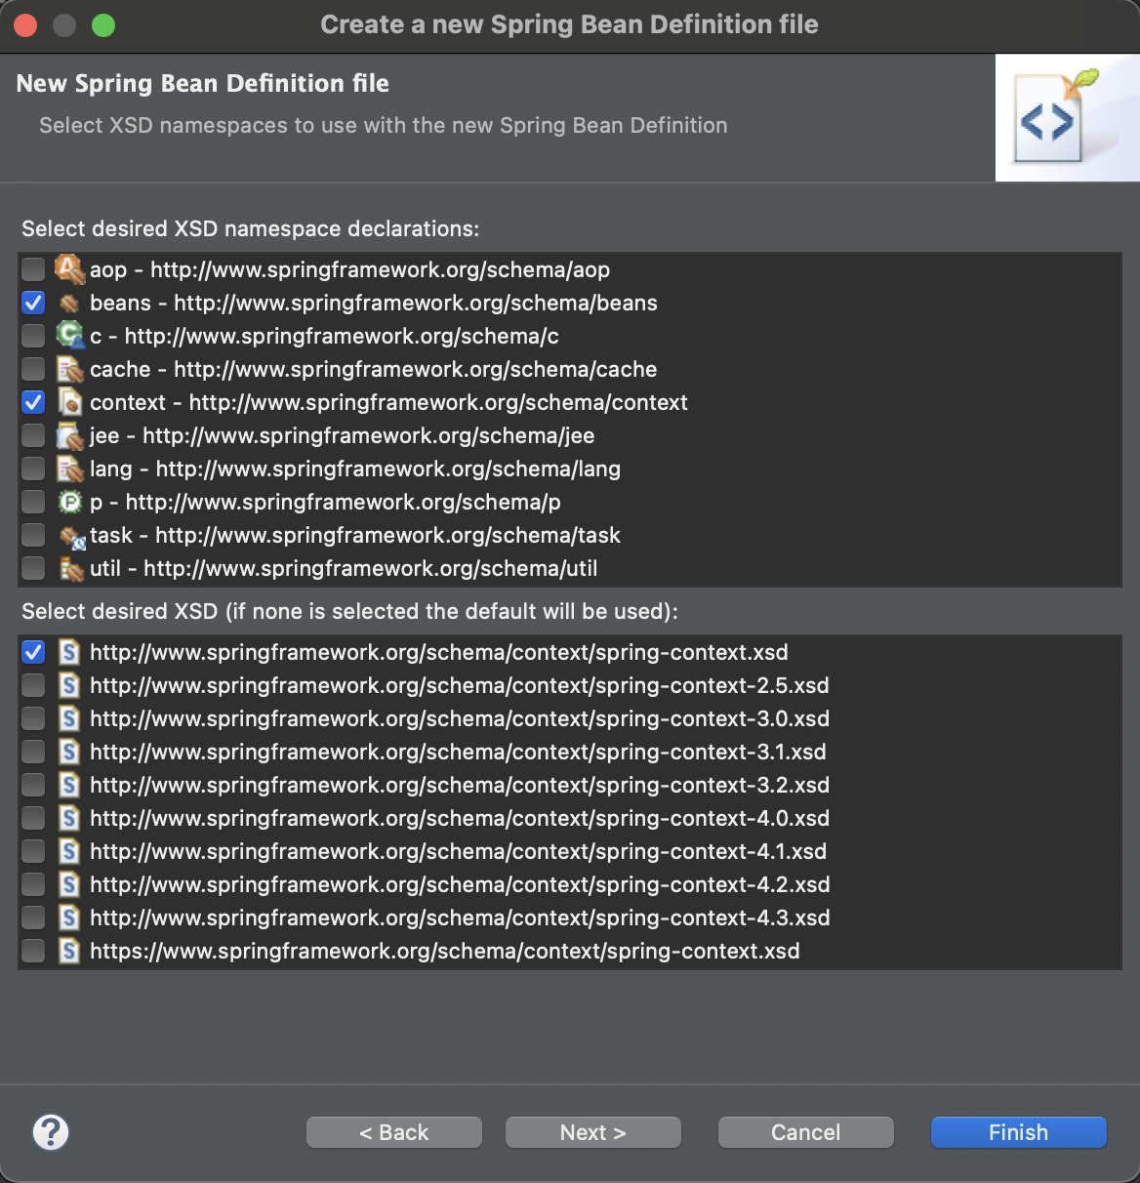The height and width of the screenshot is (1183, 1140).
Task: Tick the spring-context-4.3.xsd checkbox
Action: [33, 918]
